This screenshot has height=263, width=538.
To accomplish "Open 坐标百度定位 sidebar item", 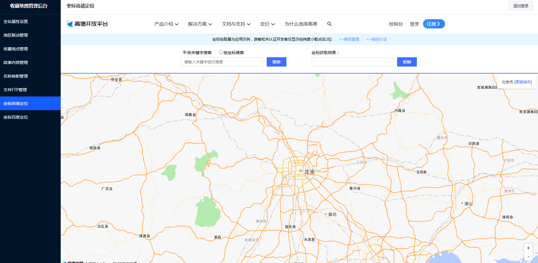I will (30, 117).
